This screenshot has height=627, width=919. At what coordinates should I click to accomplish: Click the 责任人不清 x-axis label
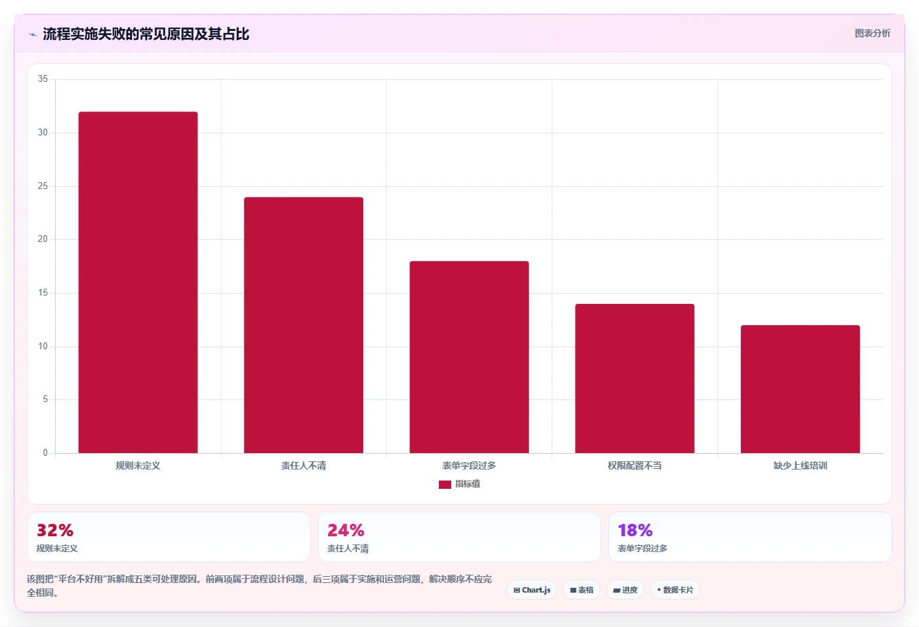303,465
